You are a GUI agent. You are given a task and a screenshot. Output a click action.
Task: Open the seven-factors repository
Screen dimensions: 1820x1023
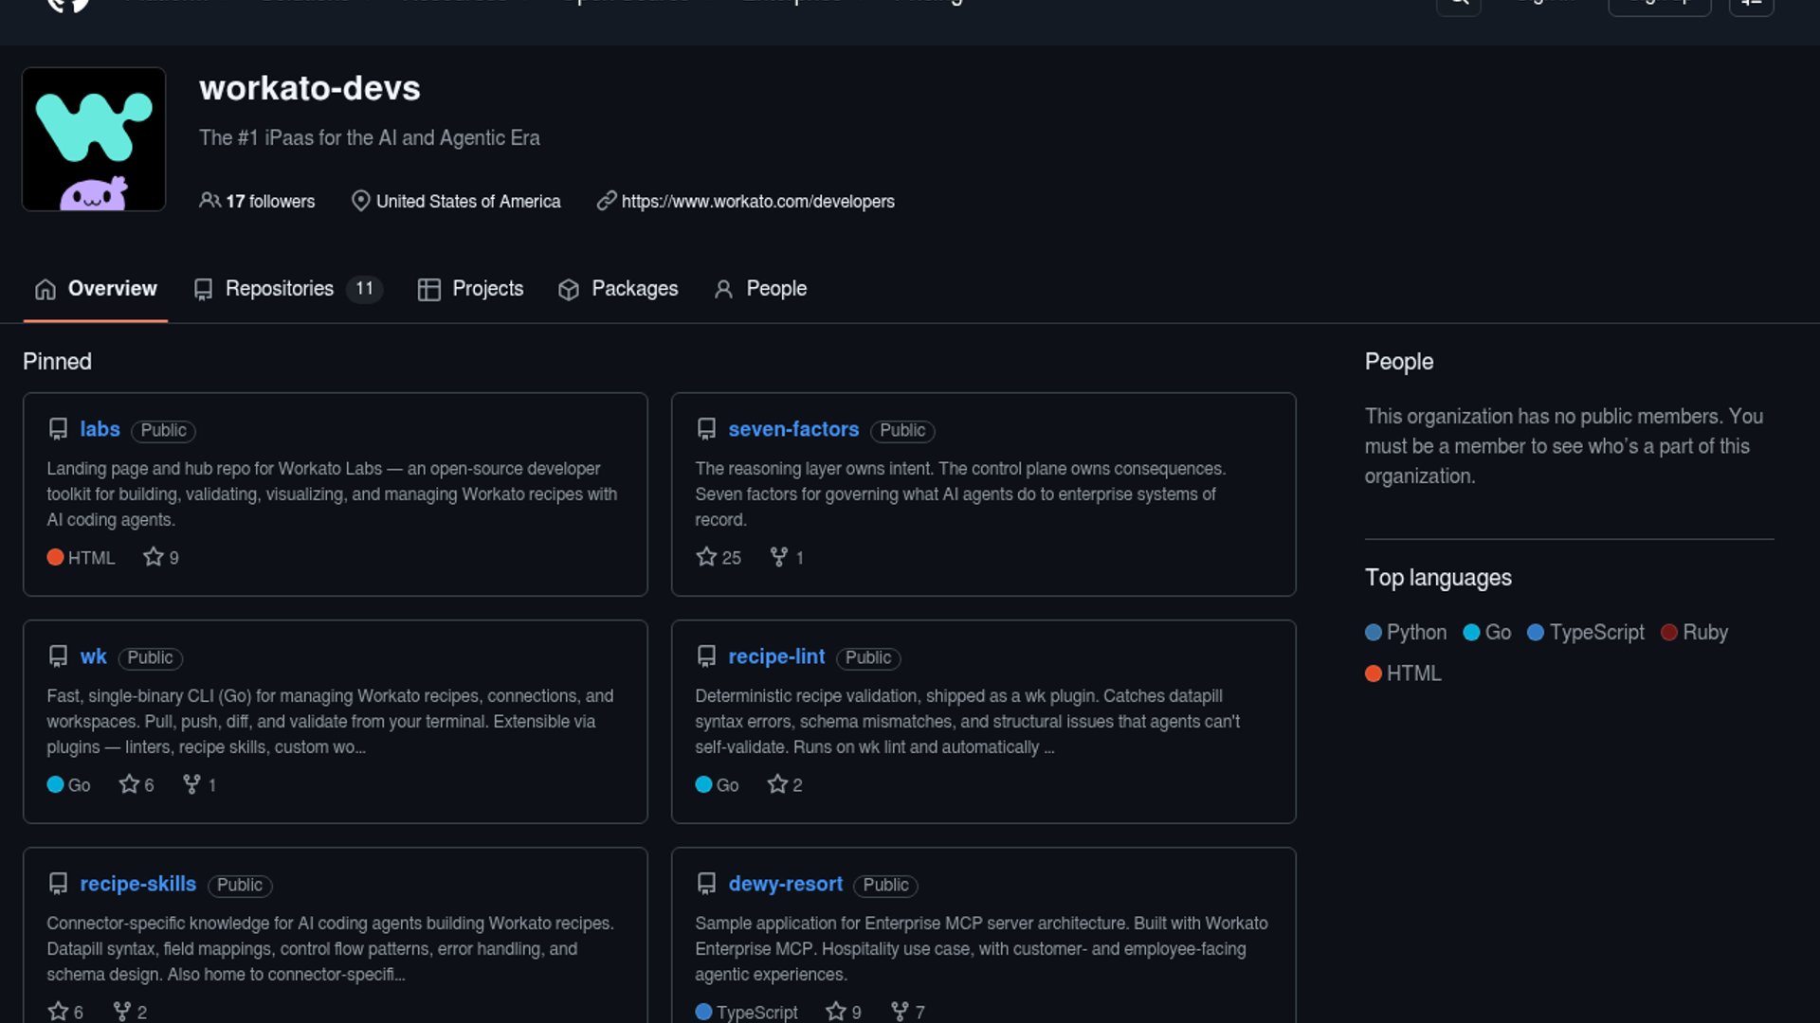click(793, 429)
